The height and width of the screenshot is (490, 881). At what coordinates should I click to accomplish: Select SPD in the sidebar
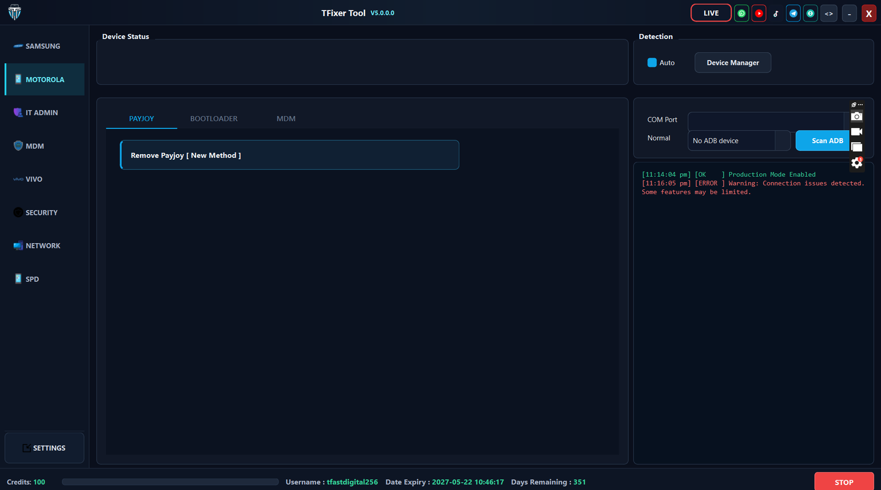point(45,279)
